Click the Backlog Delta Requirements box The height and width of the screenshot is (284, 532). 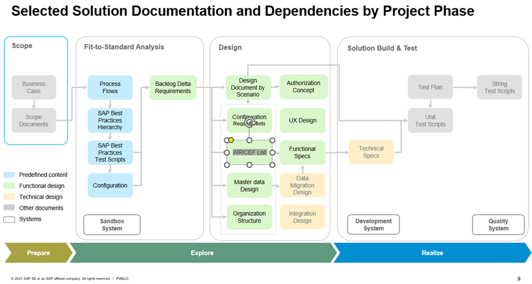[x=173, y=87]
